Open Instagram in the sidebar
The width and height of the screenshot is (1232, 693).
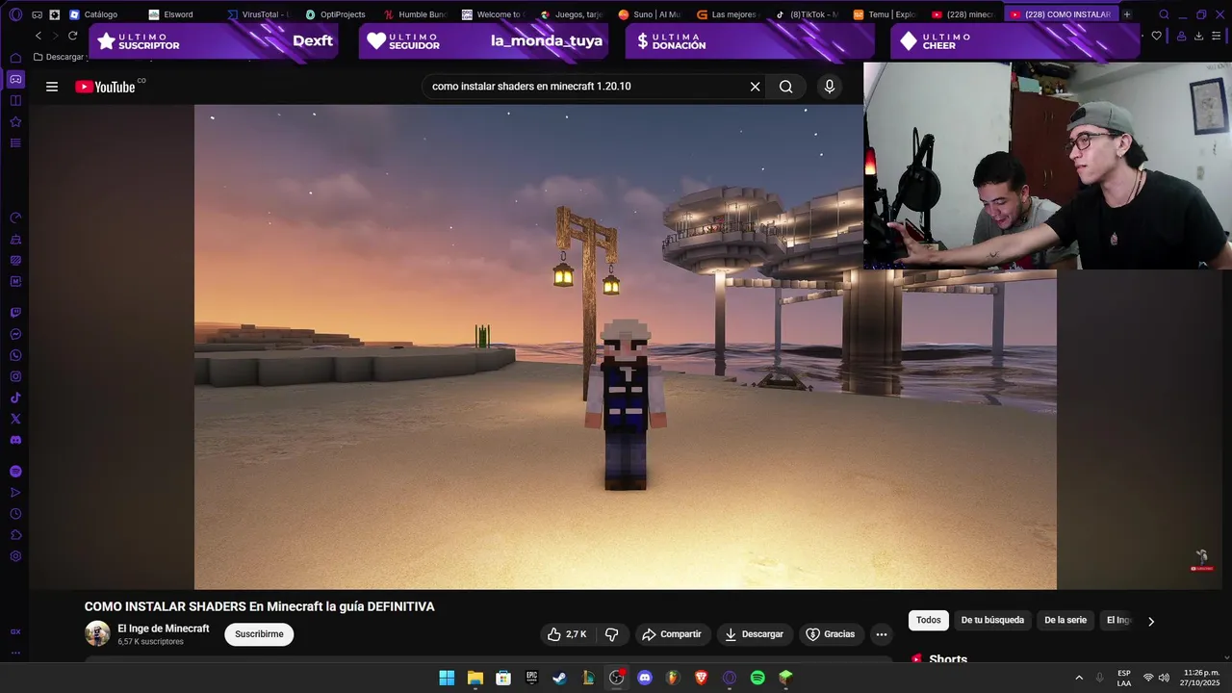15,376
